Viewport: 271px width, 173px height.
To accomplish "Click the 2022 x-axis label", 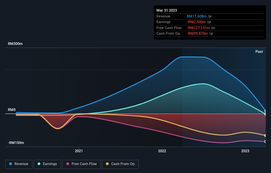I will [162, 151].
